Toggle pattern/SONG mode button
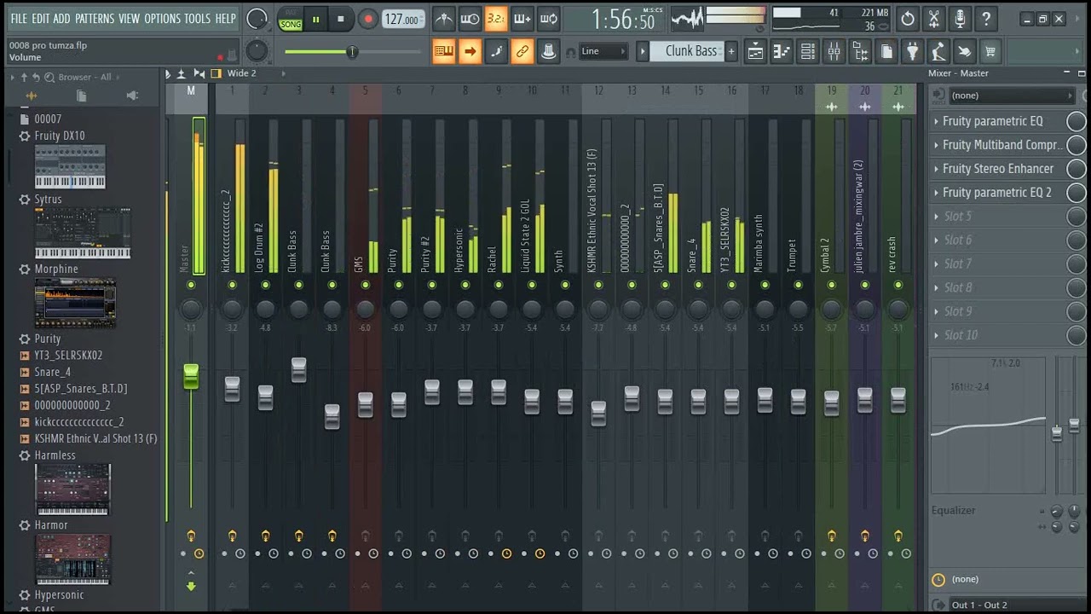The width and height of the screenshot is (1091, 614). 291,19
